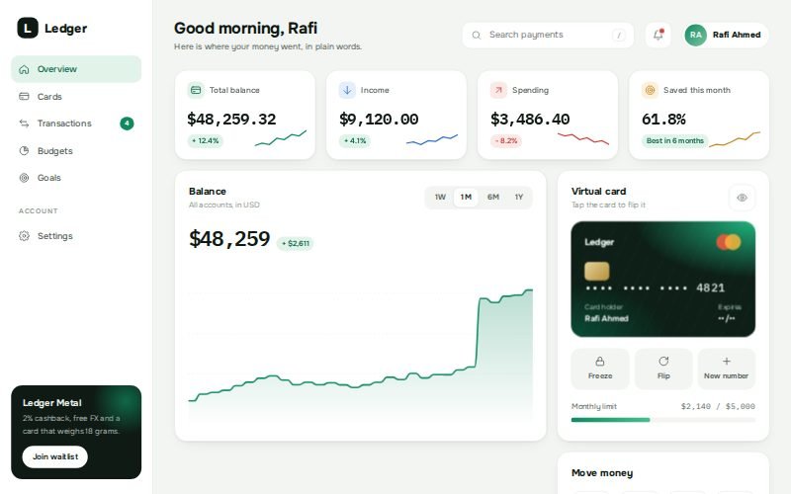Click the Monthly limit progress bar

coord(662,419)
